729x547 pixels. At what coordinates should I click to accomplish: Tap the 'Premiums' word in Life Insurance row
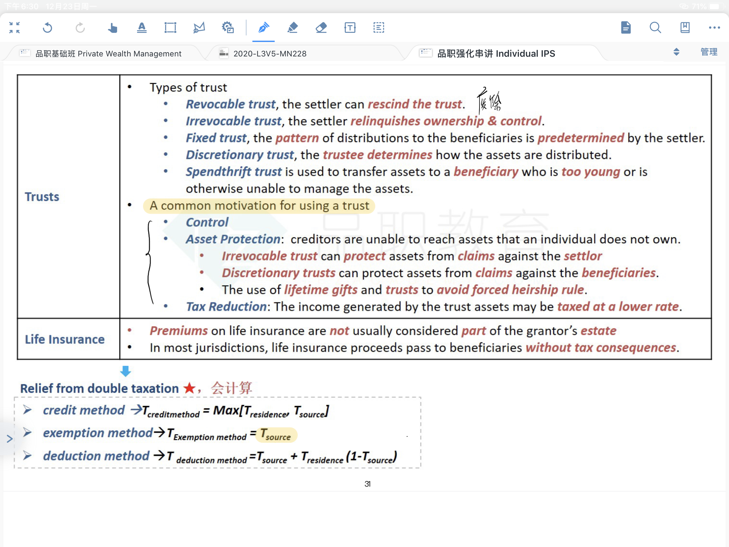pyautogui.click(x=179, y=331)
